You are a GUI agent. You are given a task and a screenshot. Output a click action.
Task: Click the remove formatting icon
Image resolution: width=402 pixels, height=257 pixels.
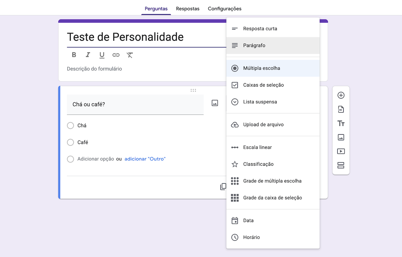pos(130,55)
